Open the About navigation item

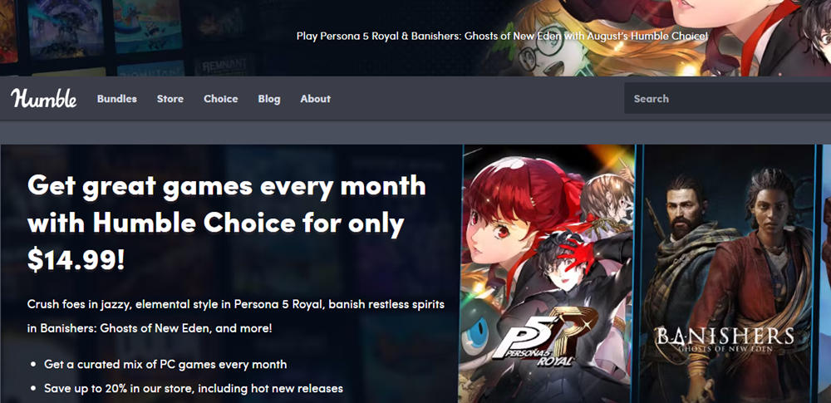(315, 99)
